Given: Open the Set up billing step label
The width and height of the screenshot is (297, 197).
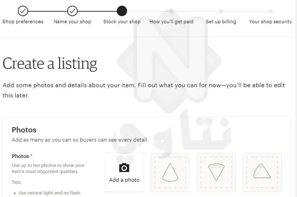Looking at the screenshot, I should [x=221, y=22].
